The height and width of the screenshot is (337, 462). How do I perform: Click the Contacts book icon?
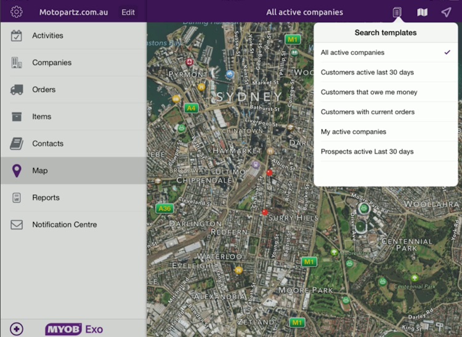click(17, 143)
